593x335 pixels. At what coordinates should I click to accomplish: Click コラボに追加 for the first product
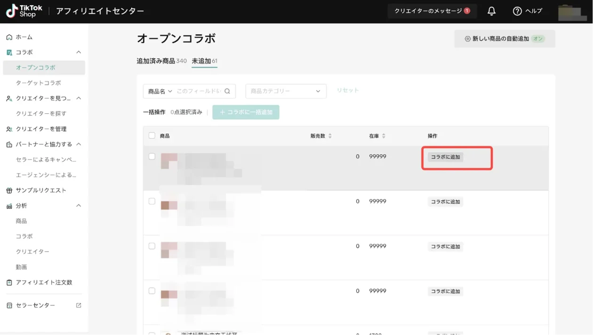(x=445, y=157)
